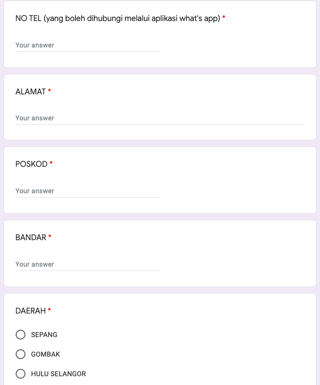Image resolution: width=320 pixels, height=385 pixels.
Task: Click the SEPANG option label text
Action: (x=44, y=335)
